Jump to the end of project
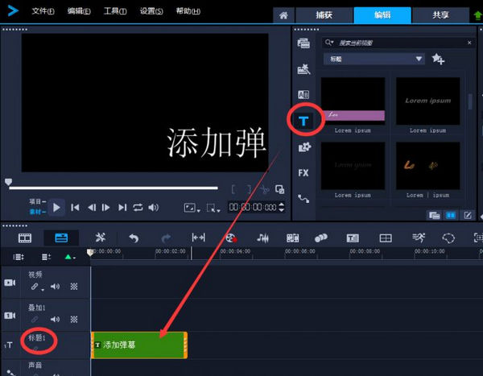Screen dimensions: 483x376 click(x=122, y=208)
